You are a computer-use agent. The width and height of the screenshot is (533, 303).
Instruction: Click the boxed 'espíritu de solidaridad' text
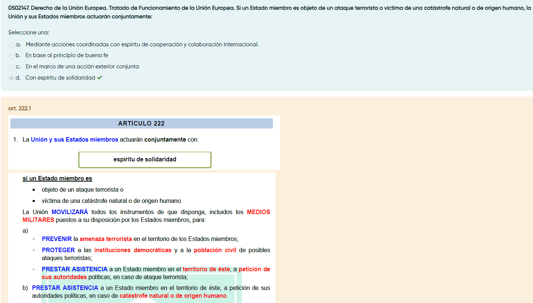pos(145,160)
